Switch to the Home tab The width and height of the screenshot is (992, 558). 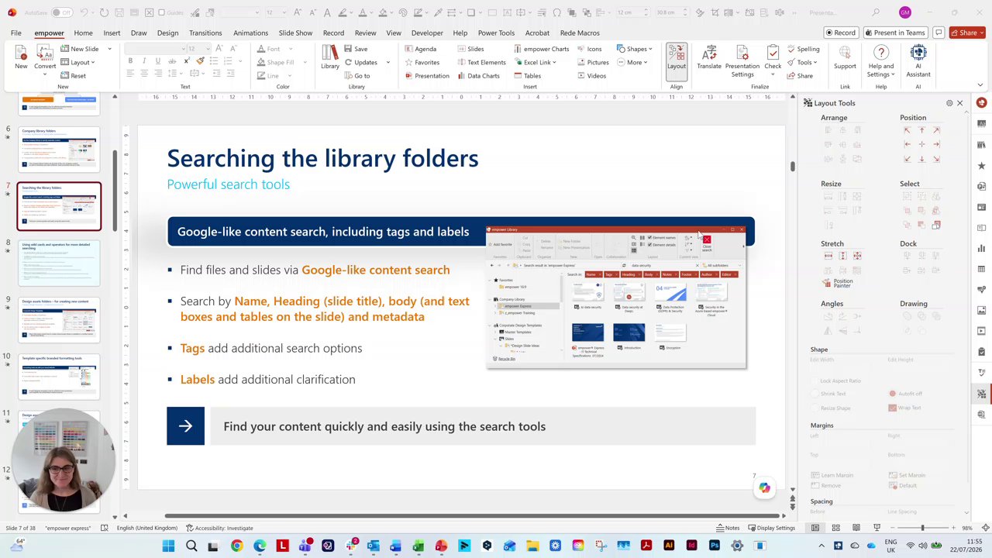pos(83,33)
